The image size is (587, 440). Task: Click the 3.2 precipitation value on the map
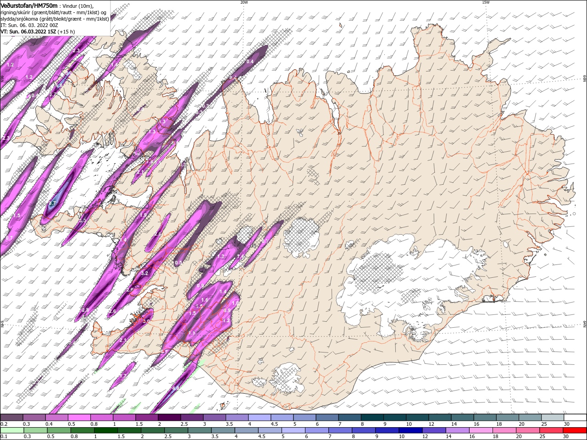pos(144,273)
